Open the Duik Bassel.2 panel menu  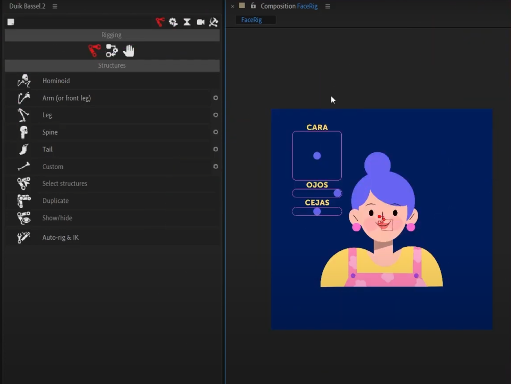54,6
